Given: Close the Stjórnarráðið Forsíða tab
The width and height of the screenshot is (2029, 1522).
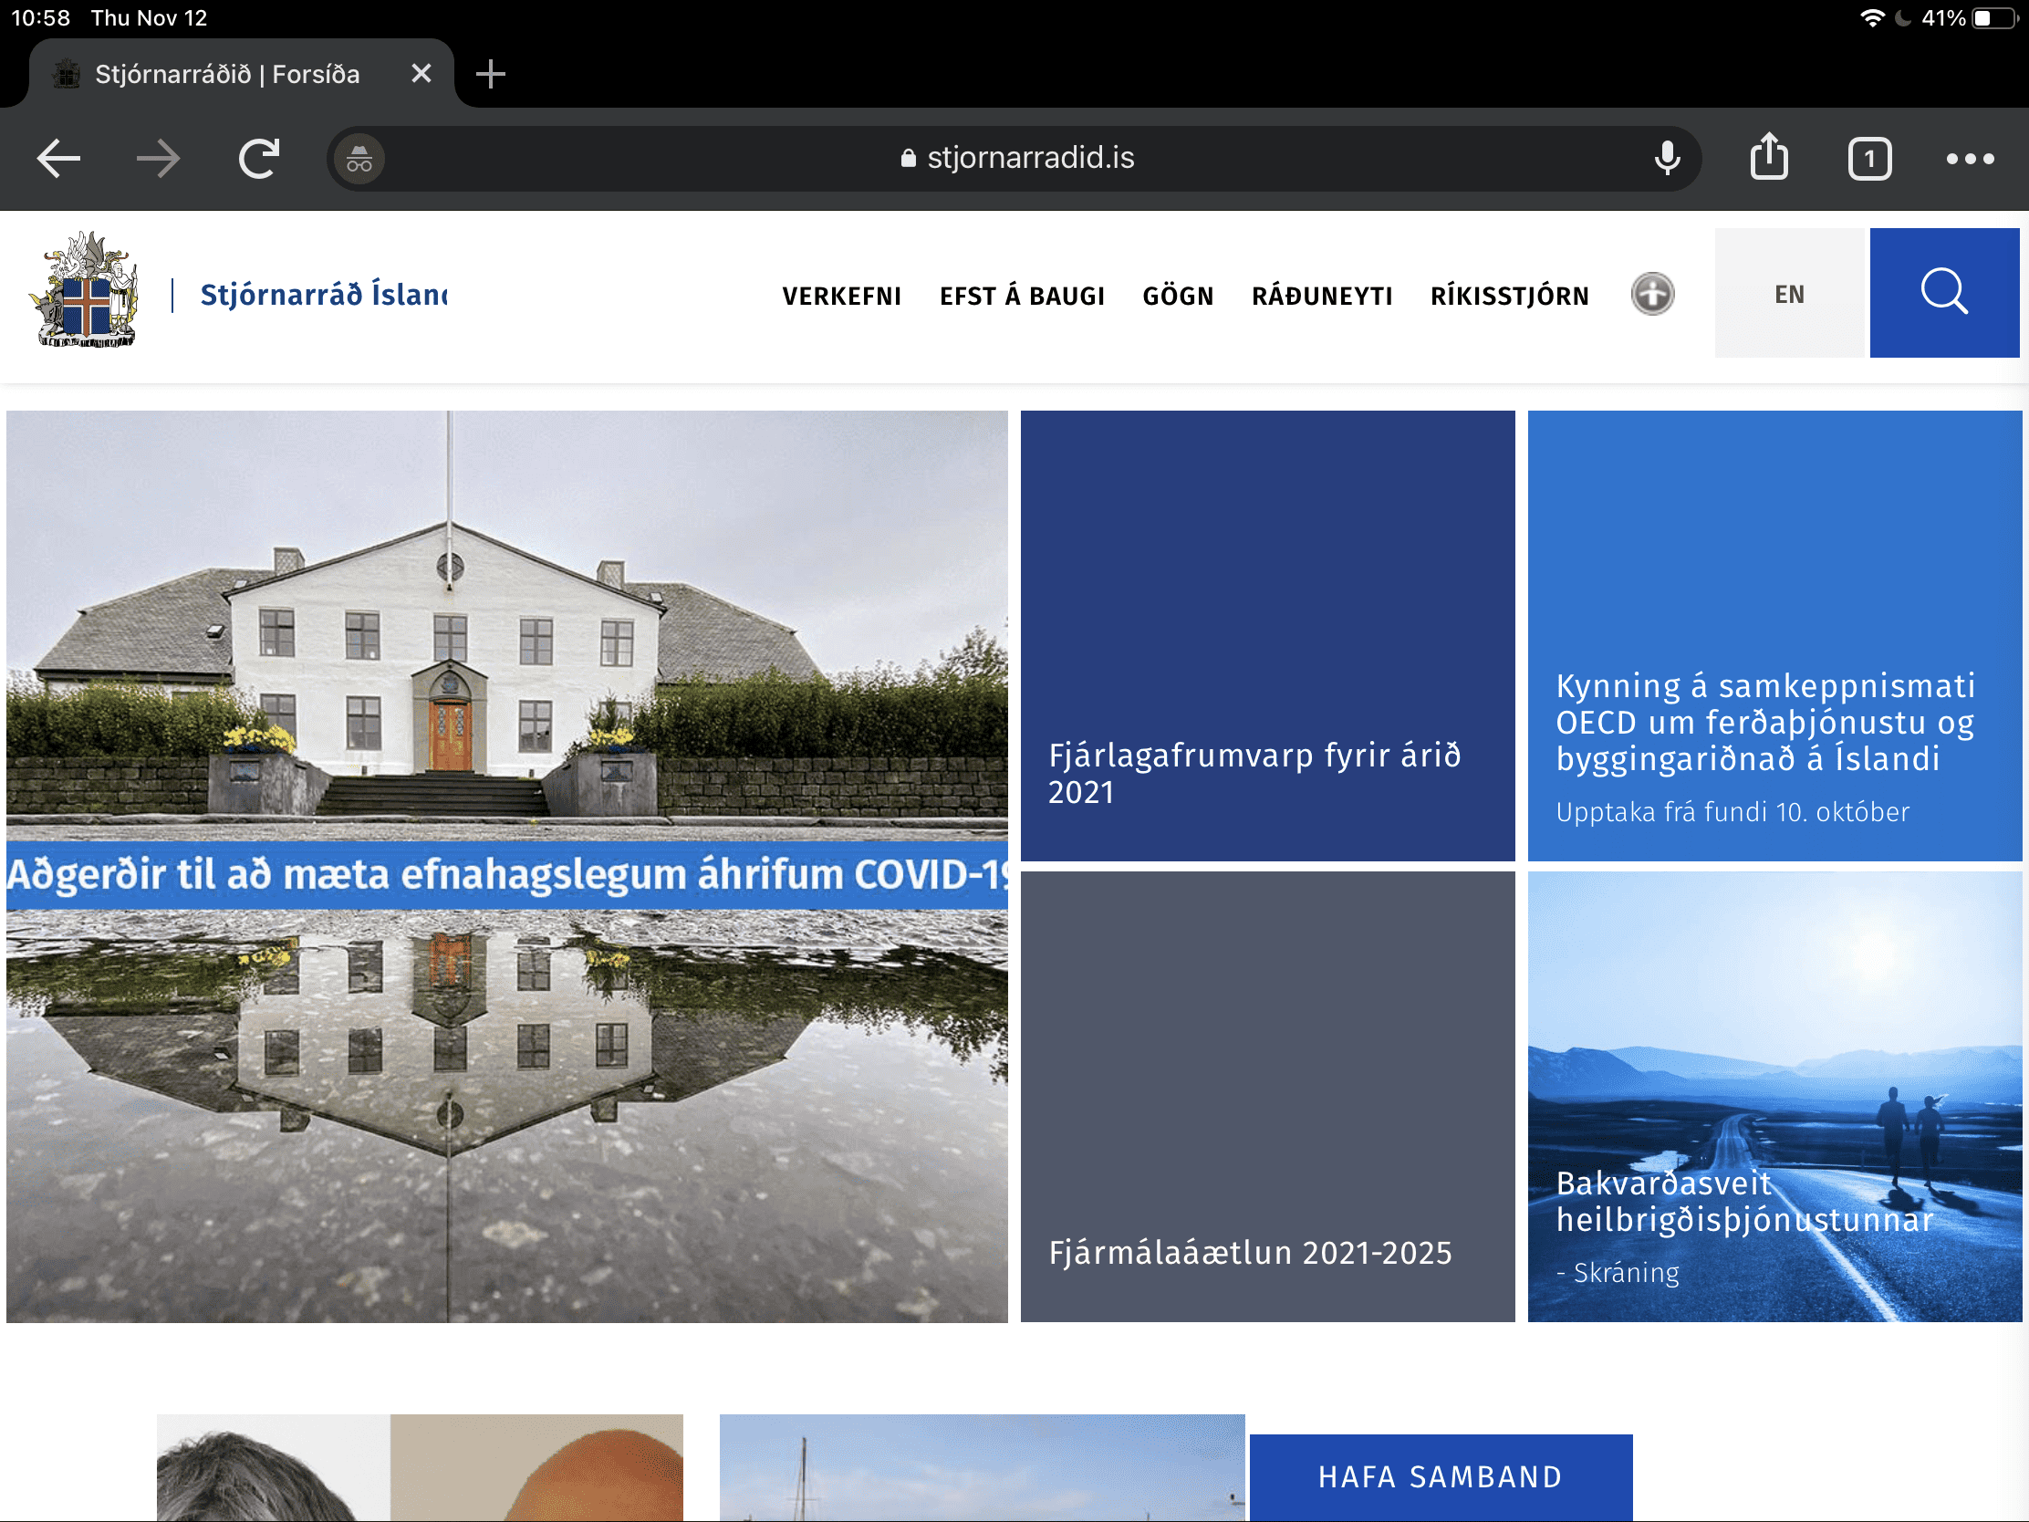Looking at the screenshot, I should click(421, 73).
